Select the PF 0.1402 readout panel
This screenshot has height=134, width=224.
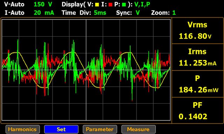click(197, 110)
